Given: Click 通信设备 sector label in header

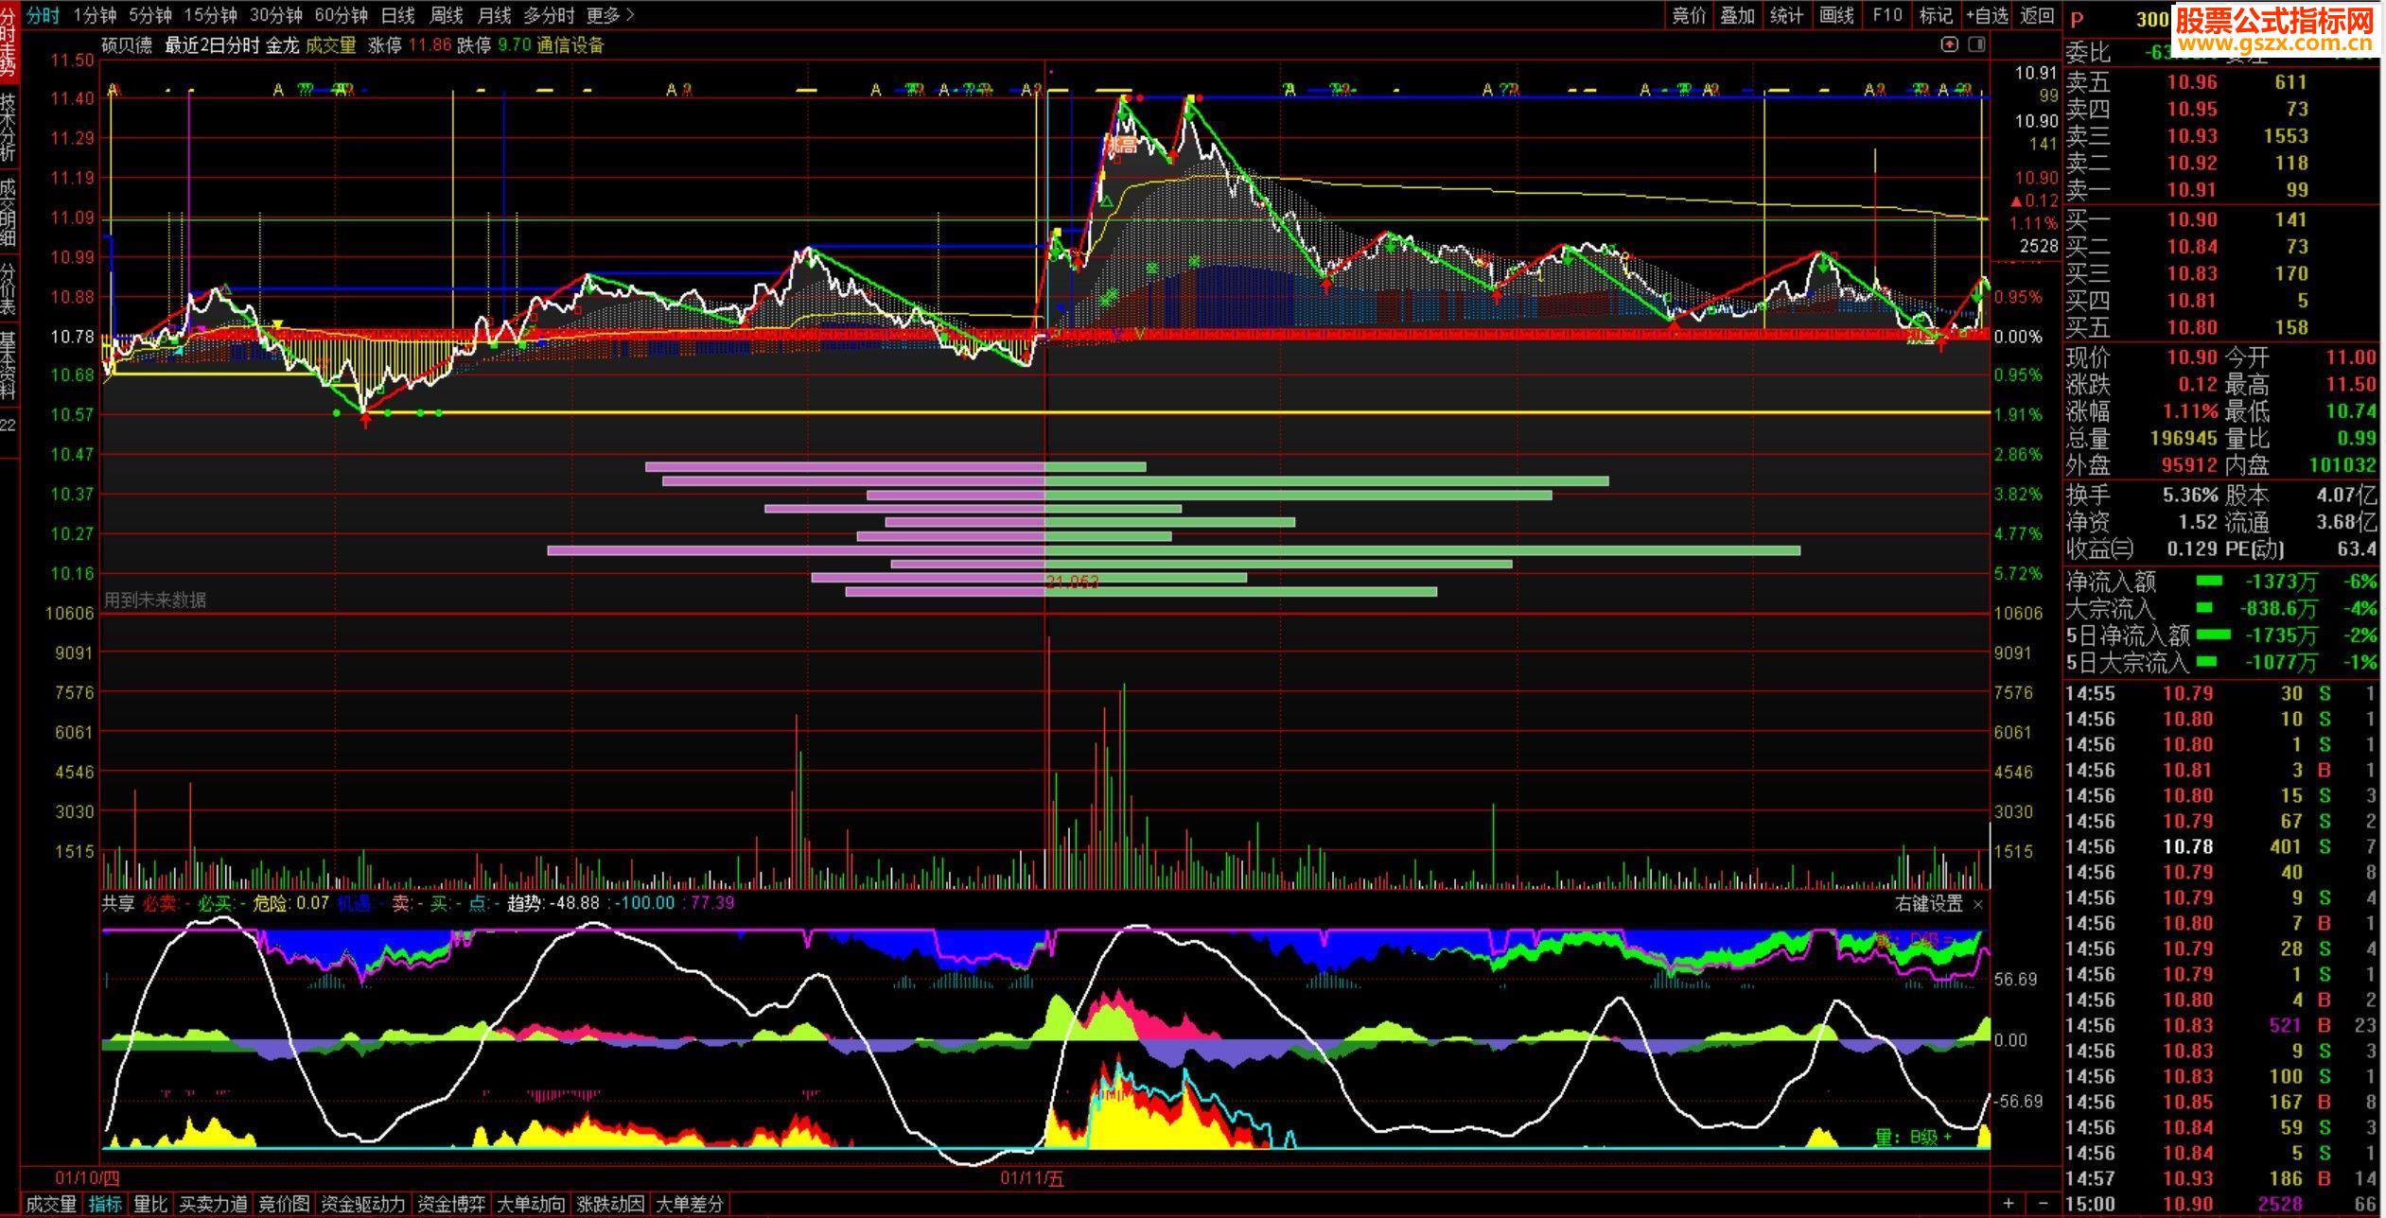Looking at the screenshot, I should pos(570,44).
